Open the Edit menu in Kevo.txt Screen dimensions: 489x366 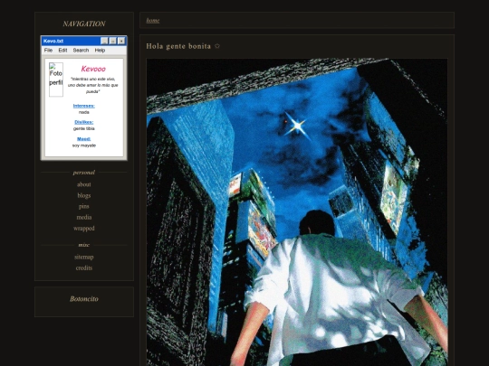tap(62, 50)
